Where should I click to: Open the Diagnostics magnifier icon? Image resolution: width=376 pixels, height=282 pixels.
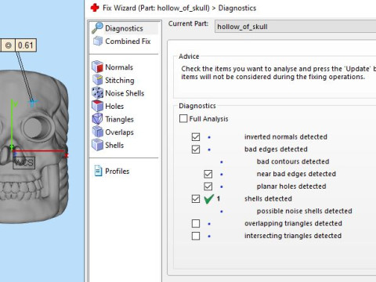point(97,28)
